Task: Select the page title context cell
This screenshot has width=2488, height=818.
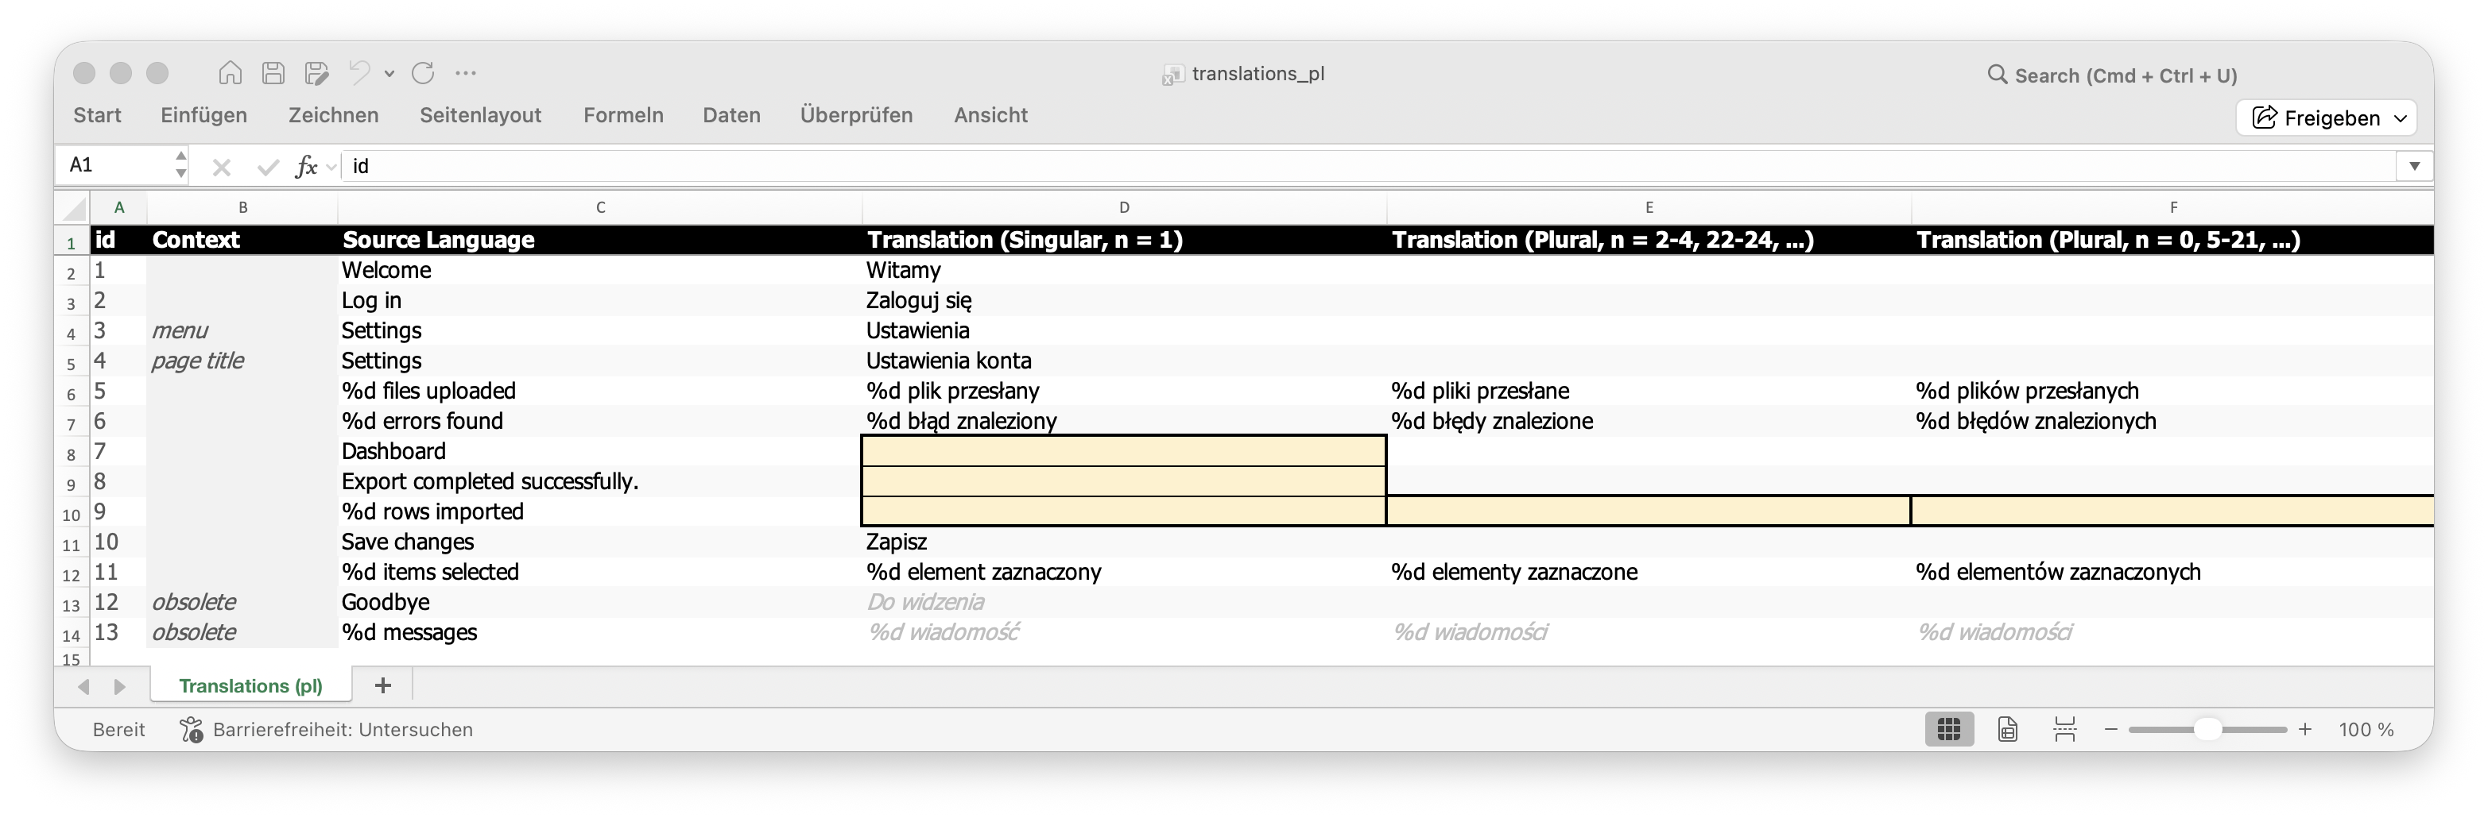Action: (242, 361)
